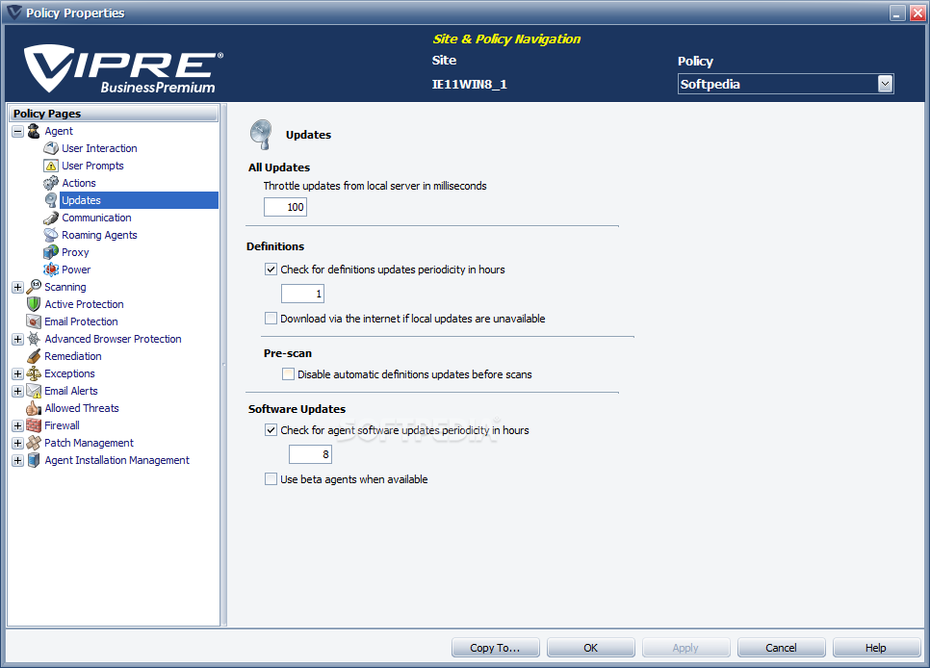
Task: Expand the Patch Management tree node
Action: point(17,443)
